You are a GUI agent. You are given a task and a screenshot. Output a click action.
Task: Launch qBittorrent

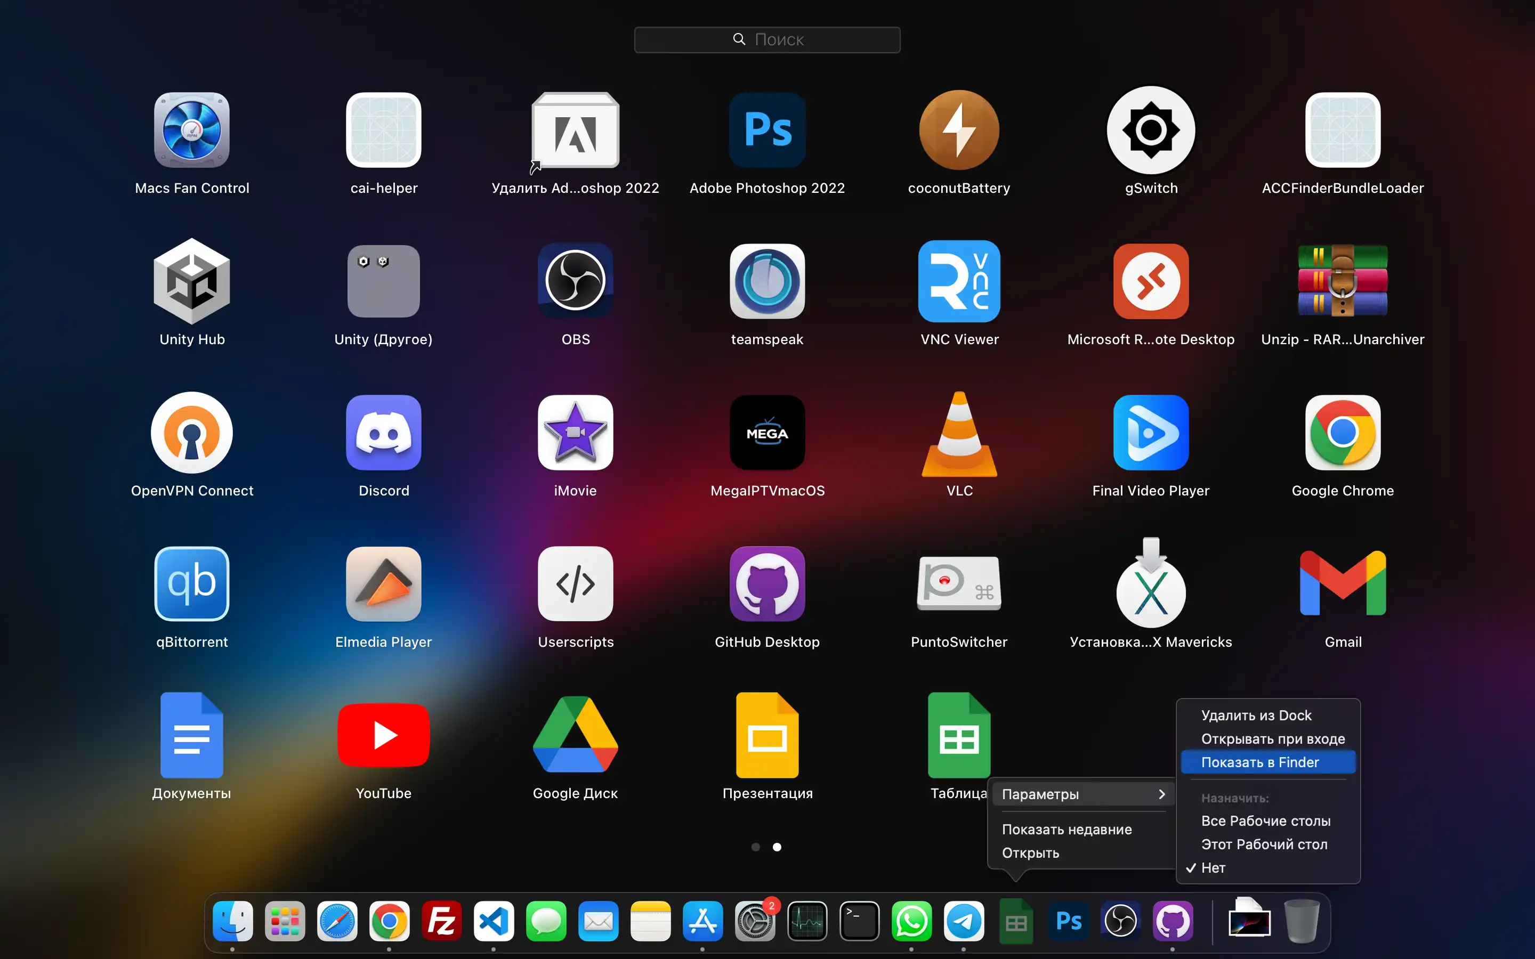[191, 583]
